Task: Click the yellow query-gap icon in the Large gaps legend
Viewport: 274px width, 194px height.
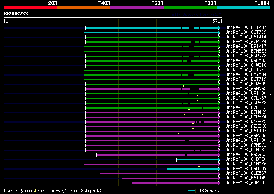Action: click(35, 191)
